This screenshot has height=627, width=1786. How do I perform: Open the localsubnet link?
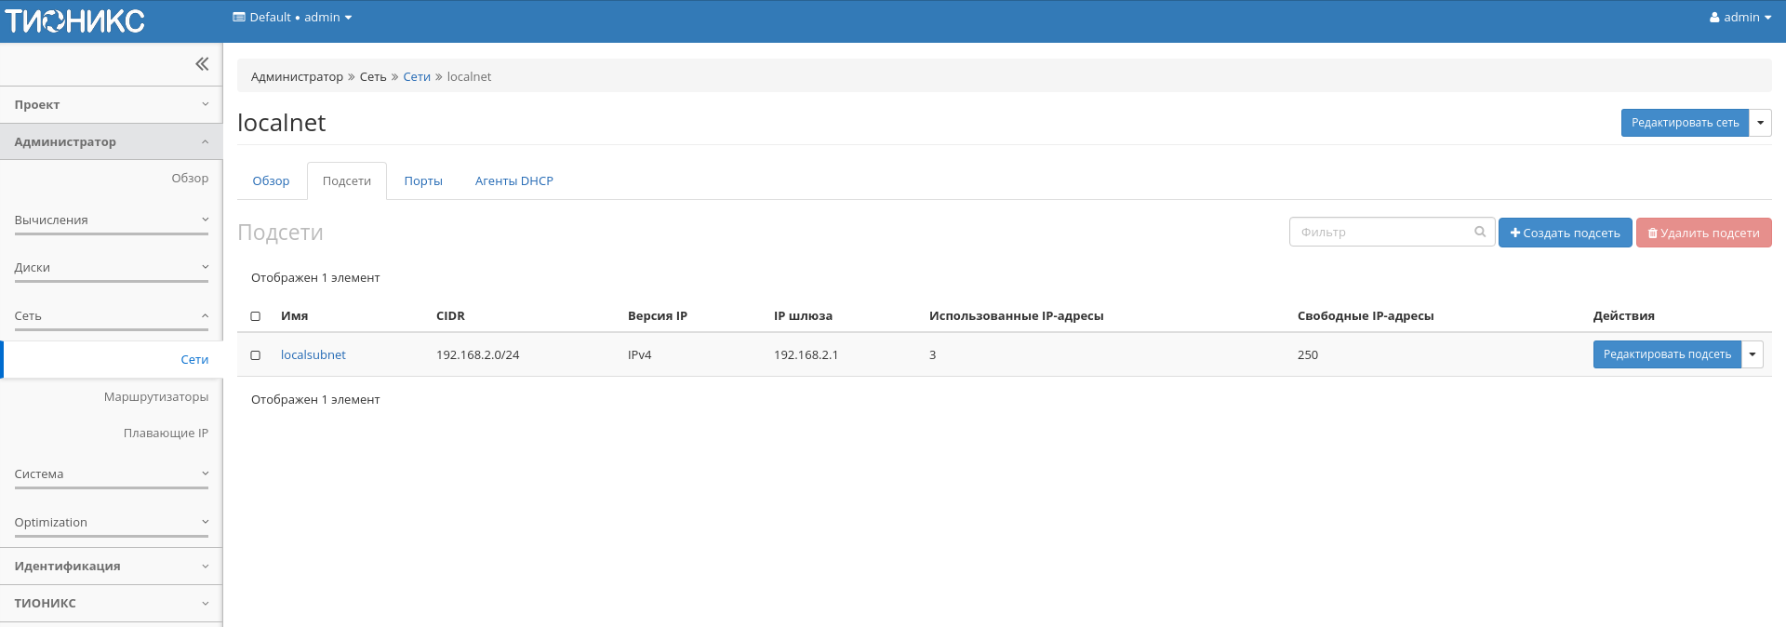[313, 355]
